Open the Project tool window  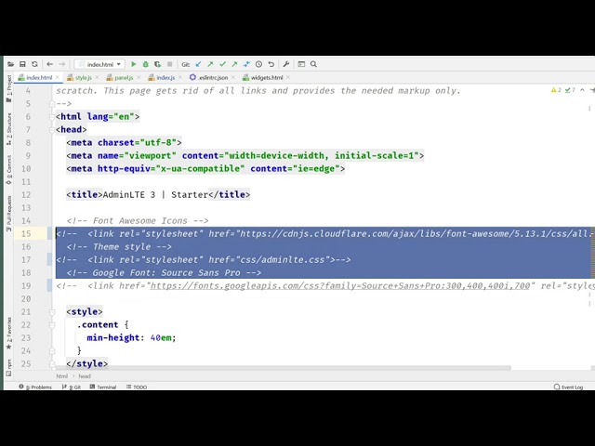tap(8, 88)
